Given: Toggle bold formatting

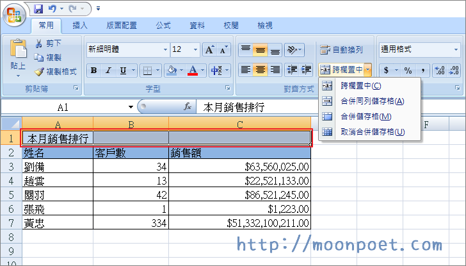Looking at the screenshot, I should (93, 70).
